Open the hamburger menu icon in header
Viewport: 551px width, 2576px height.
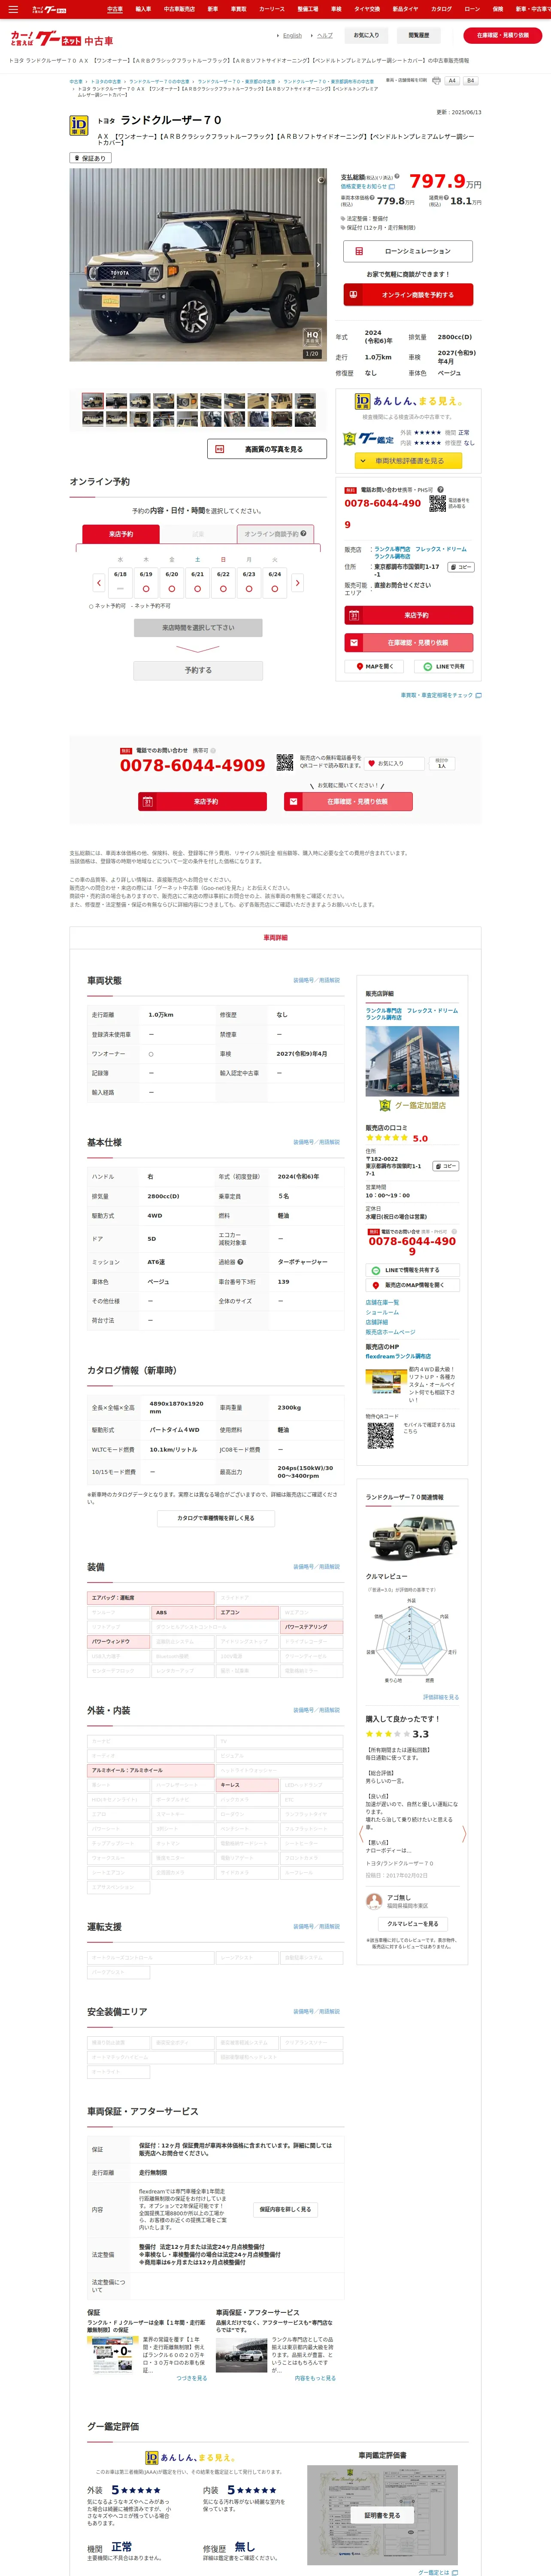coord(13,9)
